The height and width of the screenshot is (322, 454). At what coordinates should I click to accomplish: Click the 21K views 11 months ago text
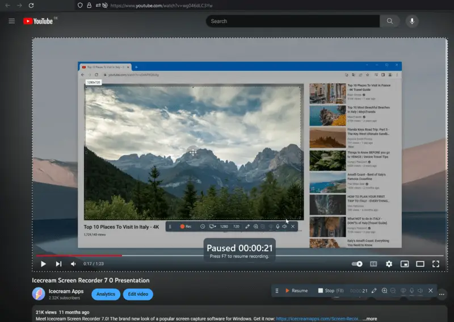(x=62, y=312)
